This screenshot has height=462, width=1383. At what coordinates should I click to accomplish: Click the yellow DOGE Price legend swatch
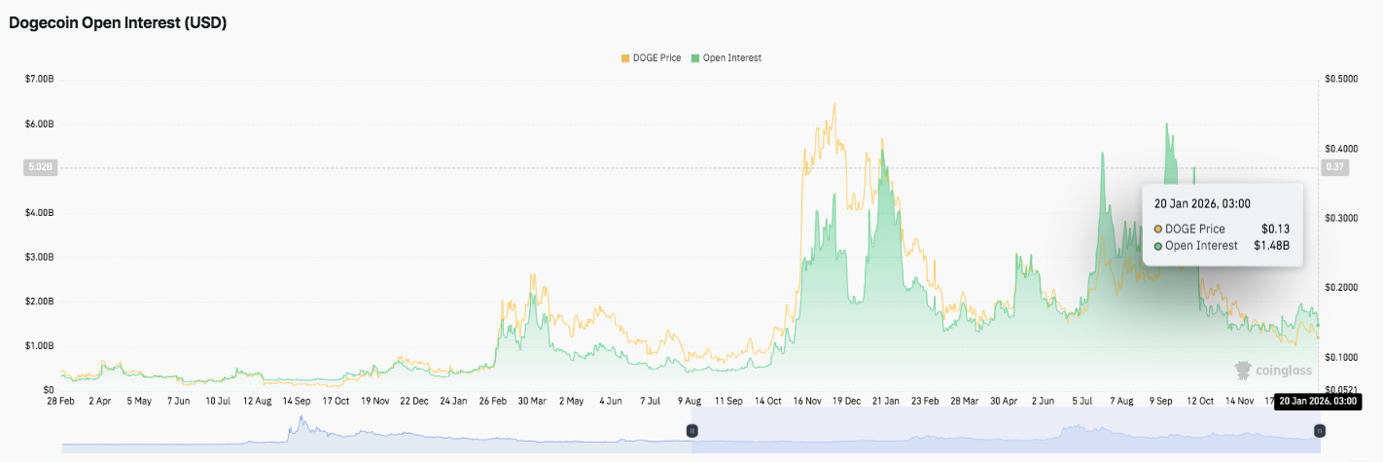(625, 58)
